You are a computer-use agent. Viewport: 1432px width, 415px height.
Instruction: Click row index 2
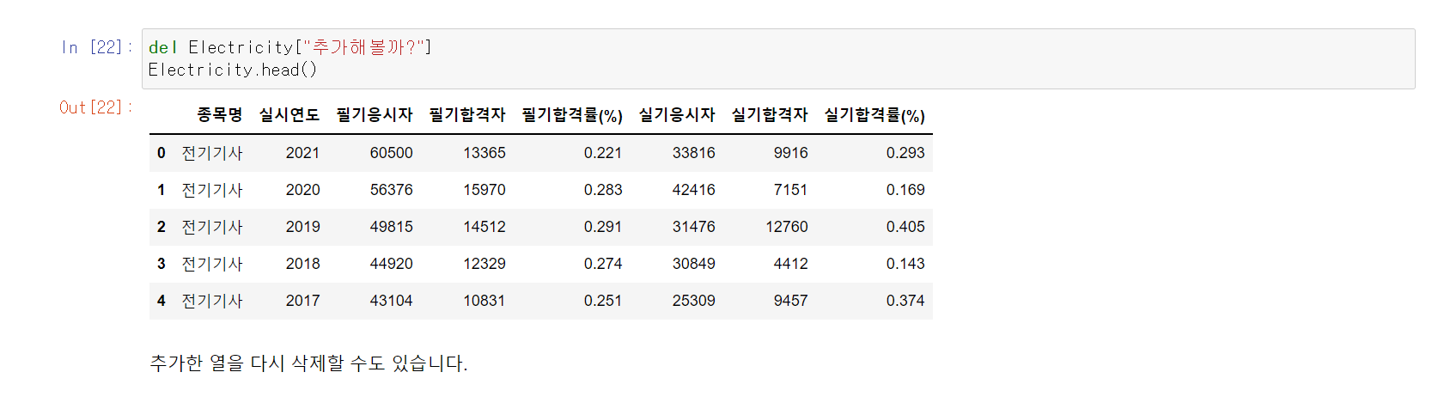point(161,227)
